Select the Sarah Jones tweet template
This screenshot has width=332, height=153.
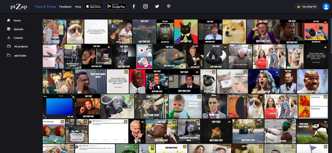pyautogui.click(x=109, y=131)
